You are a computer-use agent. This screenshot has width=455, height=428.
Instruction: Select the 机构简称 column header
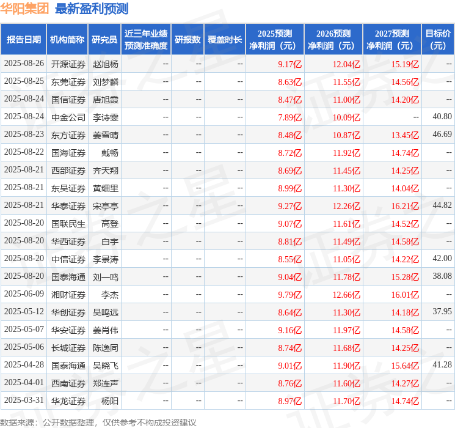point(67,40)
